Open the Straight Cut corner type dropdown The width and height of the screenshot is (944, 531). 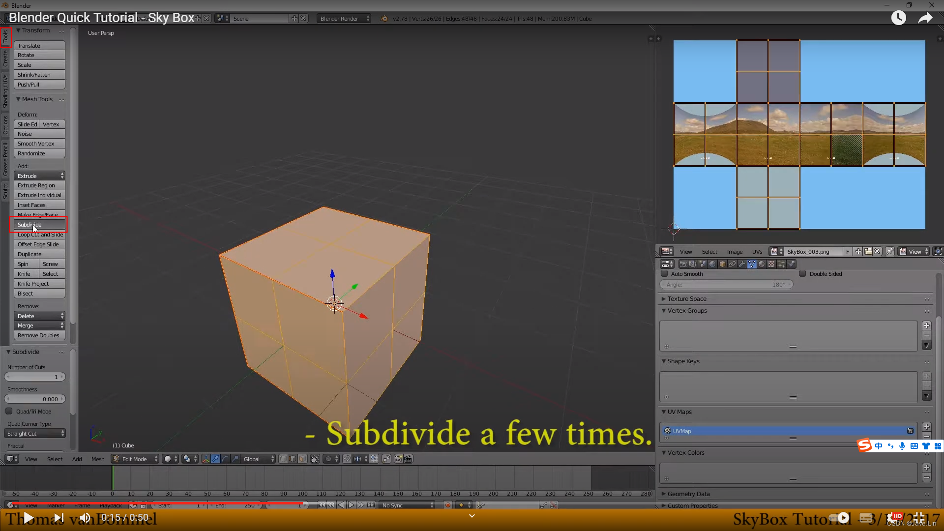pyautogui.click(x=35, y=433)
